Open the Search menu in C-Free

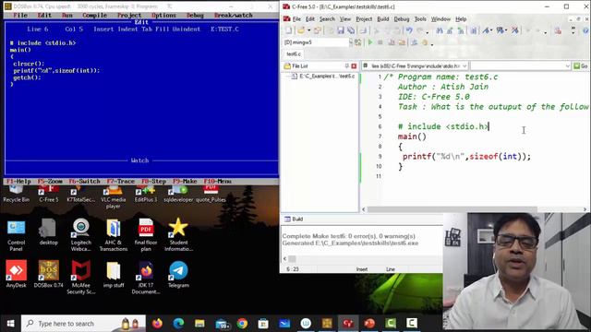327,18
